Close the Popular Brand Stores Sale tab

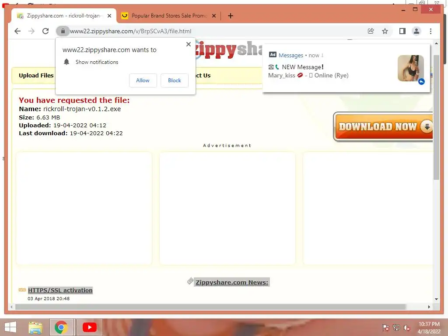pos(213,16)
